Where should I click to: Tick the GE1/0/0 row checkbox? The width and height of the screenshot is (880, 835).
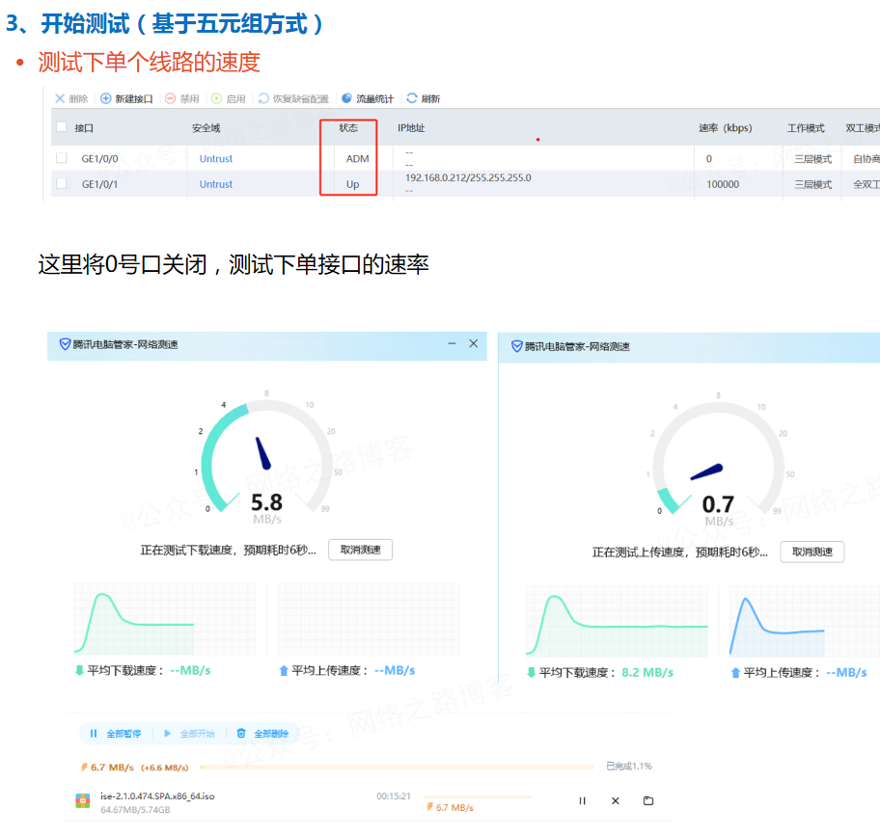pos(62,158)
